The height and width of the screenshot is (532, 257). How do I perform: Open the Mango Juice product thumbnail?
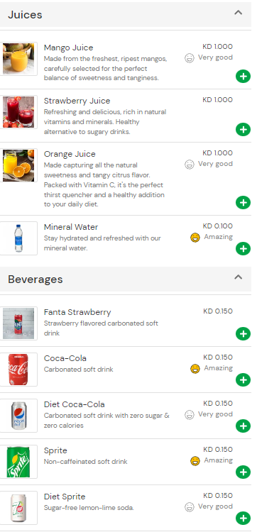pyautogui.click(x=18, y=59)
